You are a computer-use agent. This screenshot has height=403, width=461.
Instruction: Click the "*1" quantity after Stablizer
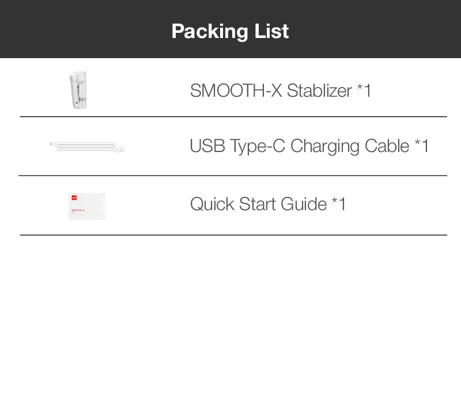tap(364, 90)
